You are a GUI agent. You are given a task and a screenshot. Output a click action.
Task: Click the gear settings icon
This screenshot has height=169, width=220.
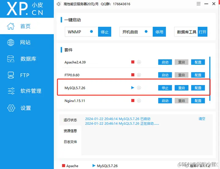pyautogui.click(x=11, y=108)
